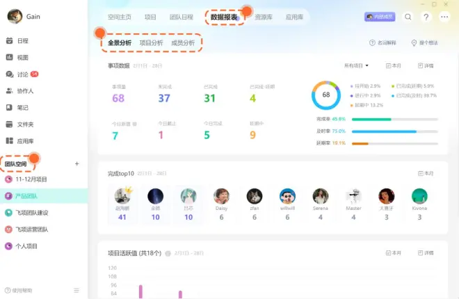Switch to the 成员分析 tab
Viewport: 459px width, 299px height.
(x=182, y=43)
